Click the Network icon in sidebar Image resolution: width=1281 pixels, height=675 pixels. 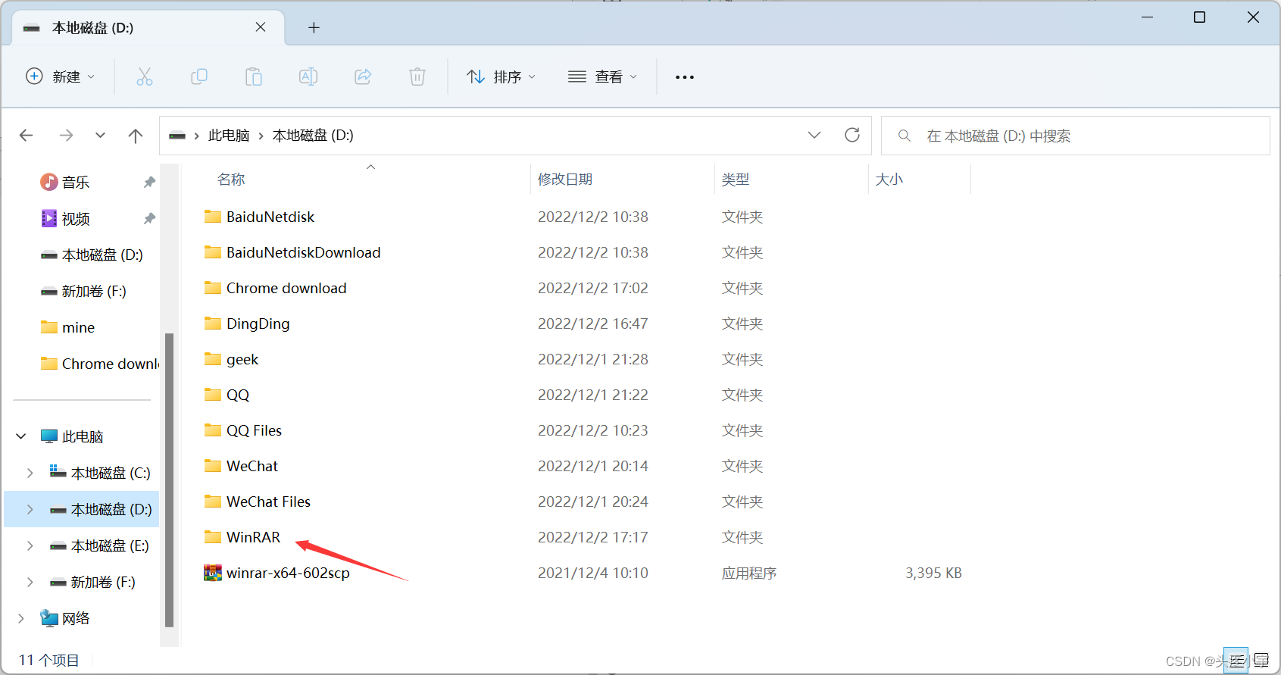click(49, 618)
